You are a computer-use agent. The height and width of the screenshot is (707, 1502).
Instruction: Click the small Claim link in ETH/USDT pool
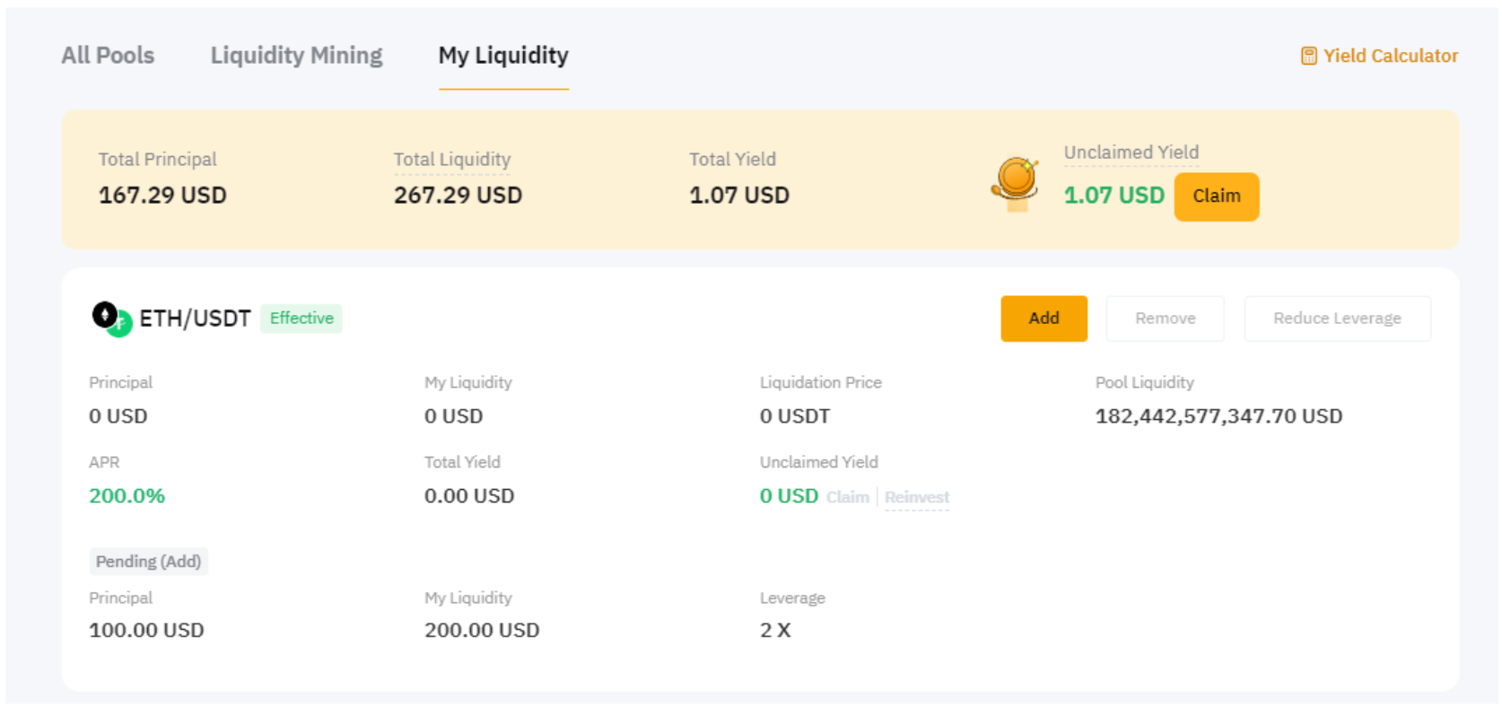pos(847,497)
